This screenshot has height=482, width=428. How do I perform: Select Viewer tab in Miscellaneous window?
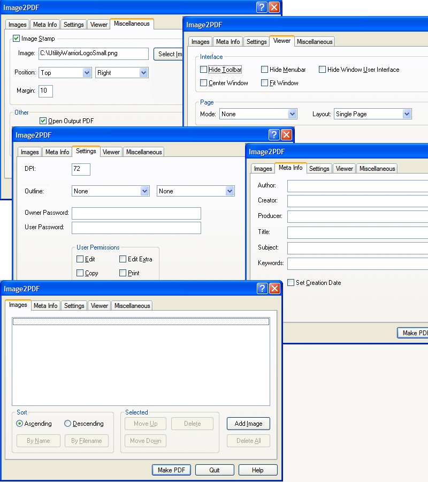coord(98,24)
